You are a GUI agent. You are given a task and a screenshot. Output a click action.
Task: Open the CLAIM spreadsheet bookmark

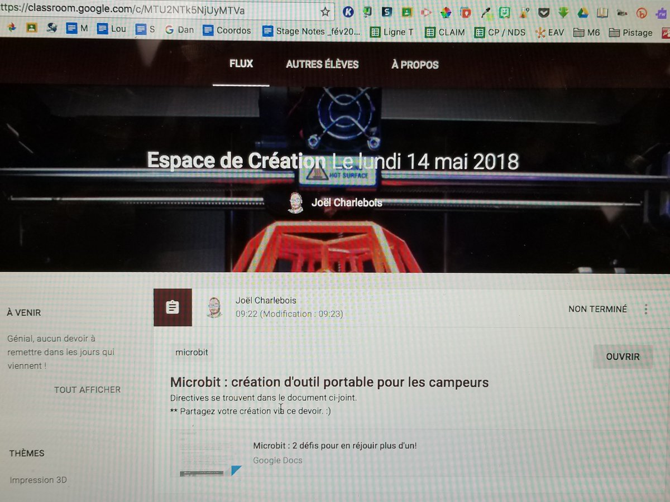pos(445,32)
